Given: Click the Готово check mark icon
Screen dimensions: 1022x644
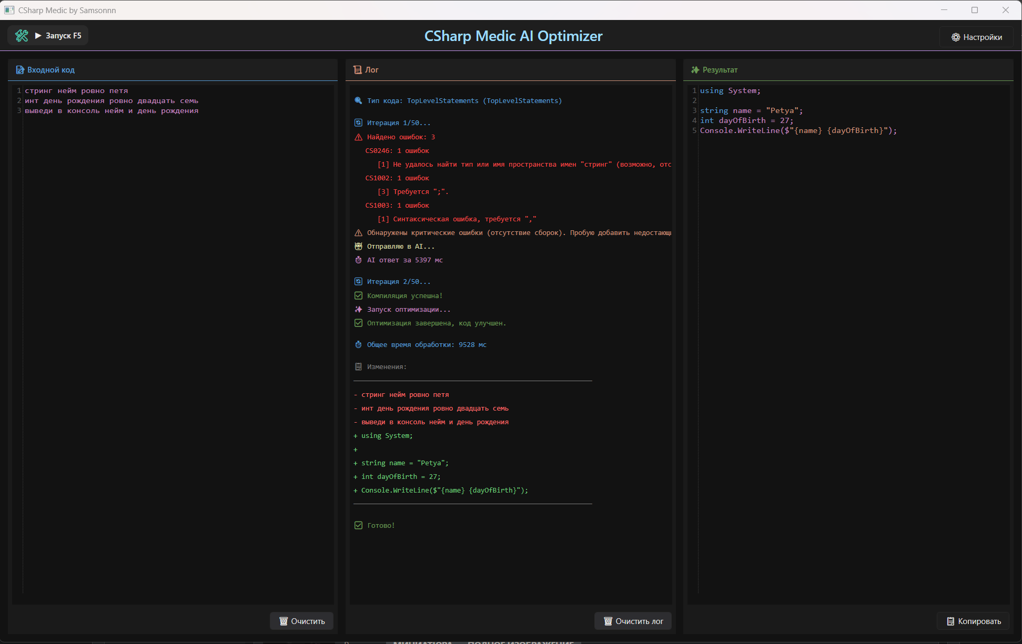Looking at the screenshot, I should [358, 525].
